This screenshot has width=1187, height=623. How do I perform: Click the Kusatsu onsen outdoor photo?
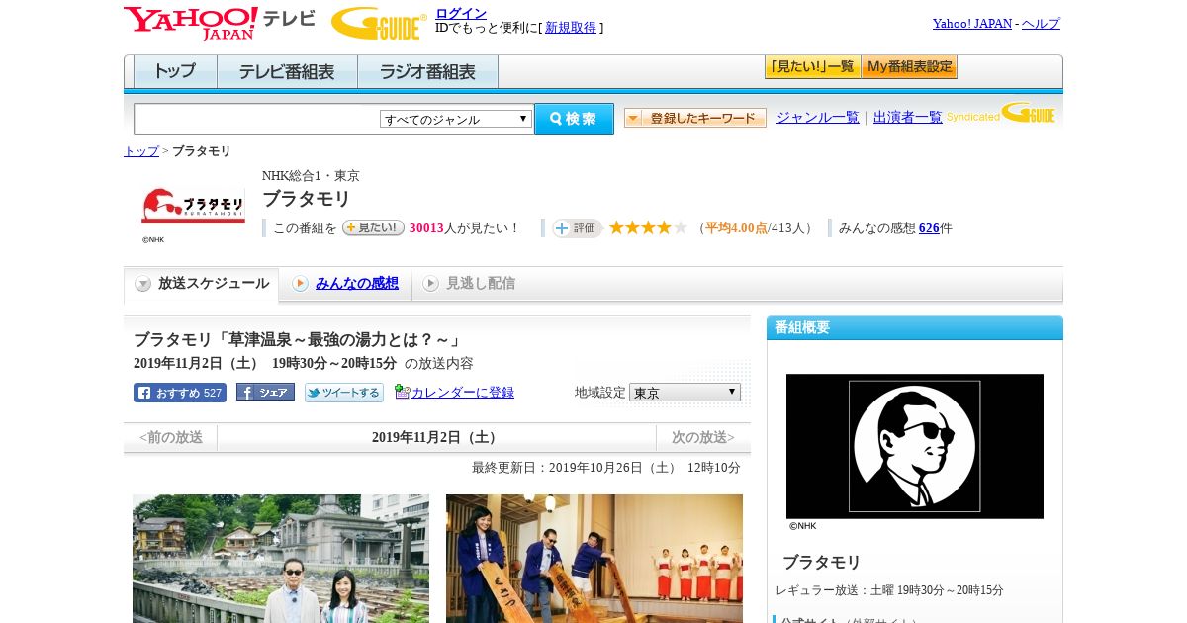pos(281,559)
